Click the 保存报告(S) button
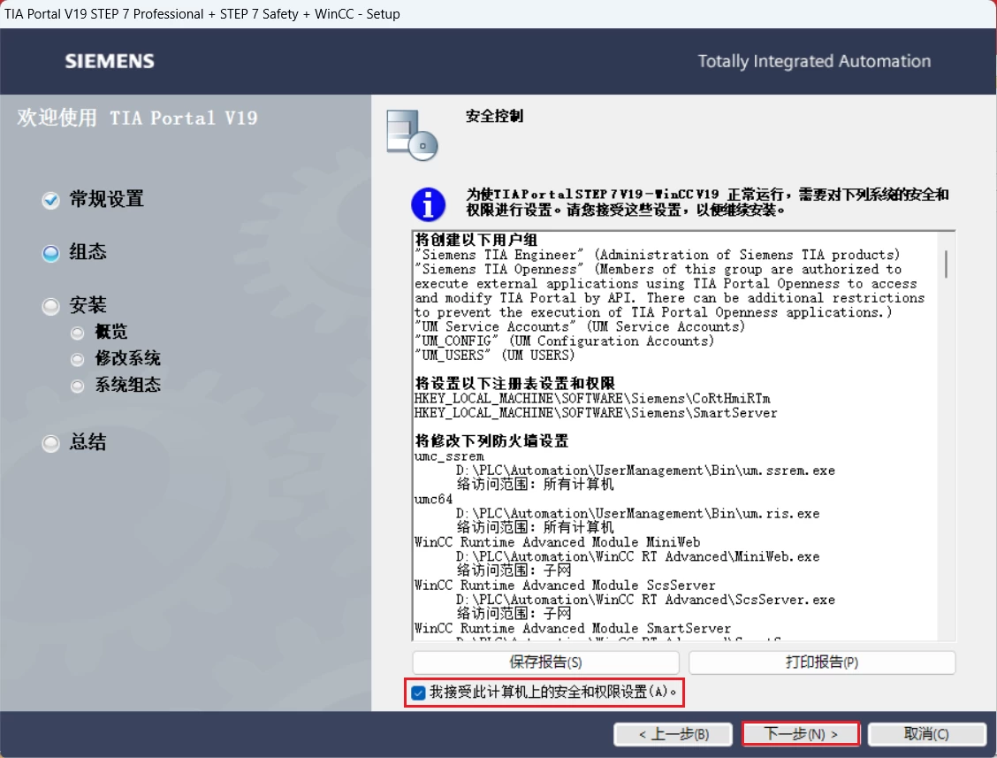Image resolution: width=997 pixels, height=758 pixels. (545, 662)
